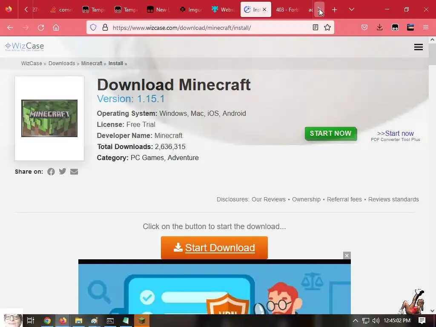Image resolution: width=436 pixels, height=327 pixels.
Task: Save page to Pocket
Action: tap(364, 27)
